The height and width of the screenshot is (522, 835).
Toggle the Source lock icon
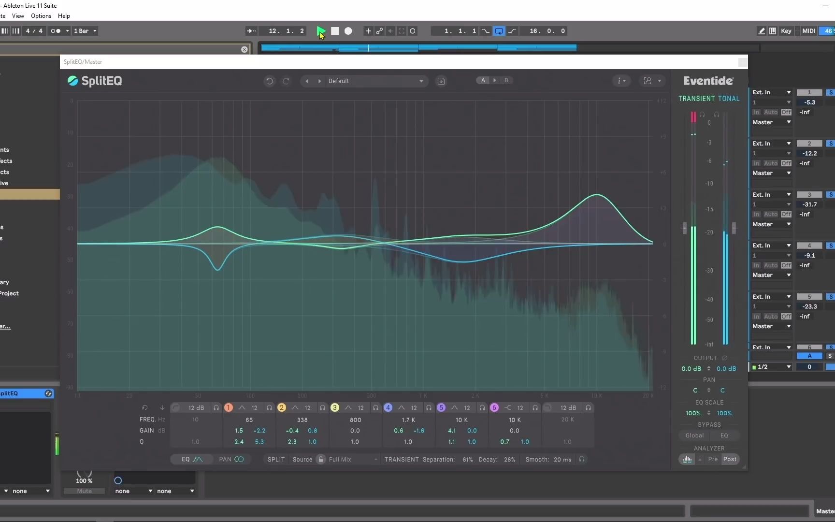pyautogui.click(x=321, y=460)
